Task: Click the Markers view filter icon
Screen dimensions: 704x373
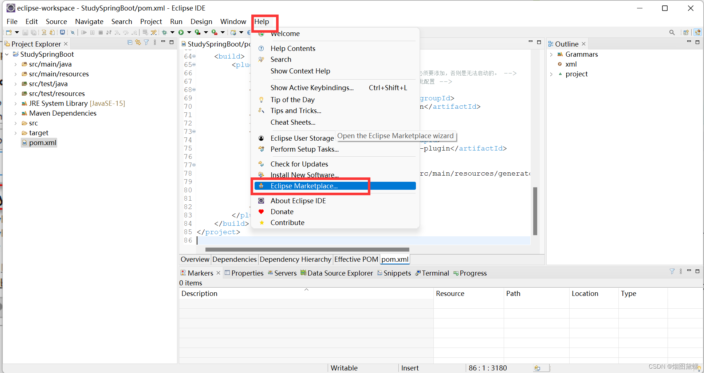Action: coord(672,271)
